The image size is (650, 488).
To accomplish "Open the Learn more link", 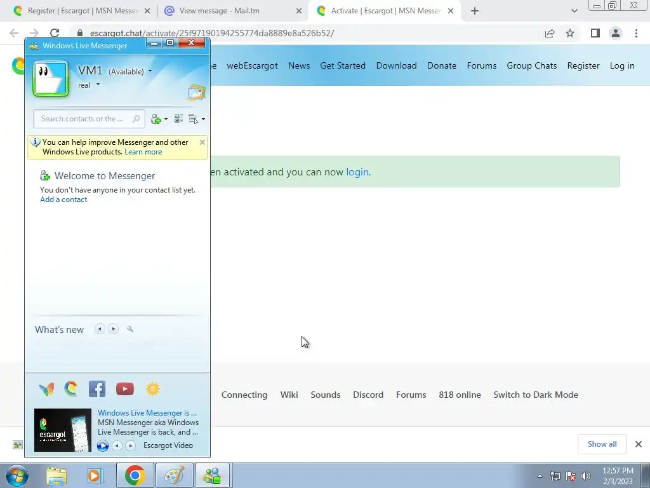I will (x=143, y=152).
